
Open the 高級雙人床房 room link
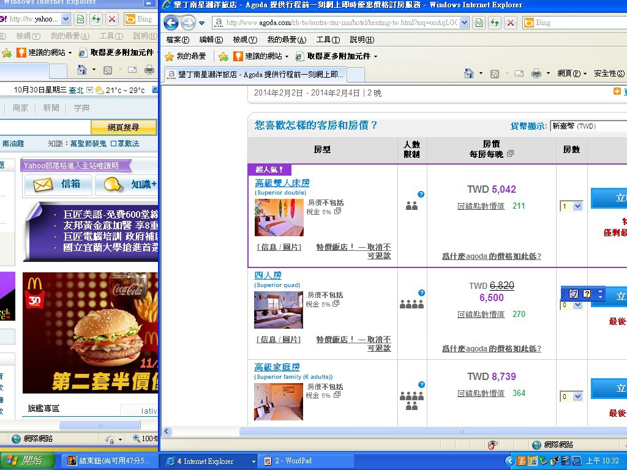[282, 183]
